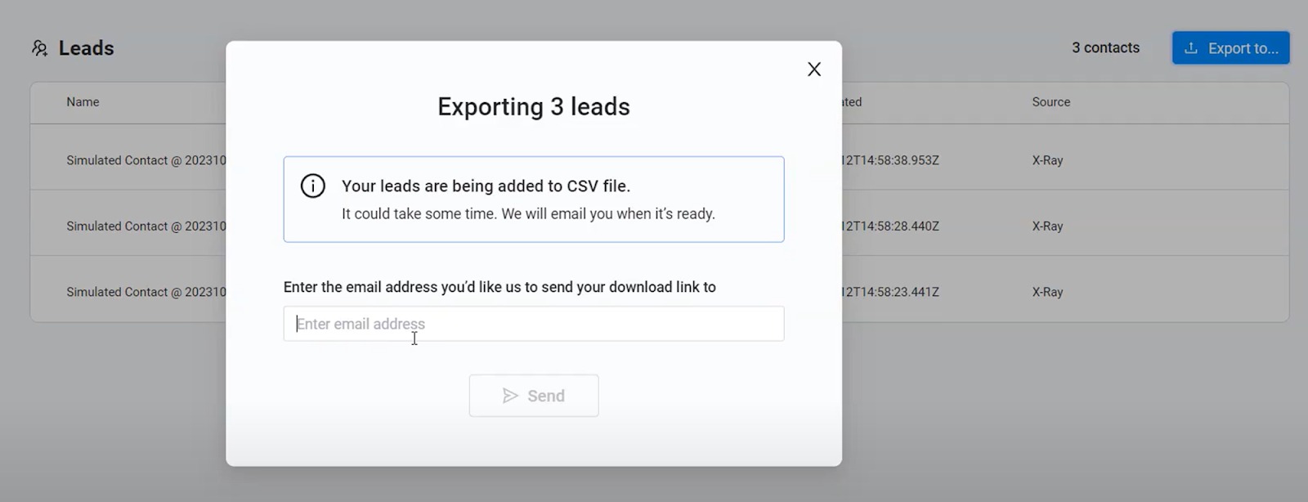Select the Name column header

pos(83,102)
